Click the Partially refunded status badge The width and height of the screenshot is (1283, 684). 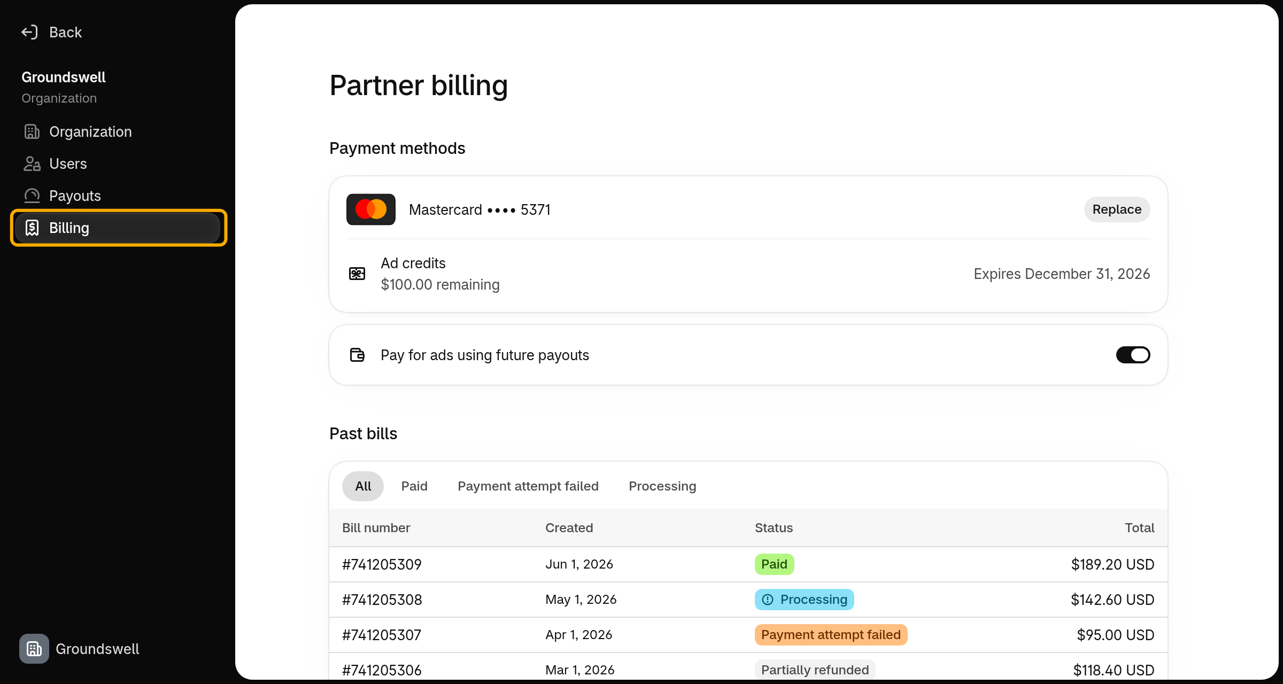(815, 670)
